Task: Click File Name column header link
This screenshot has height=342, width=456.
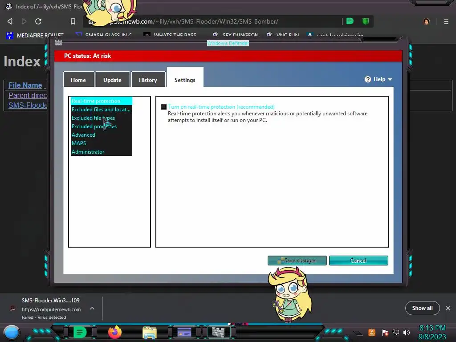Action: pos(25,85)
